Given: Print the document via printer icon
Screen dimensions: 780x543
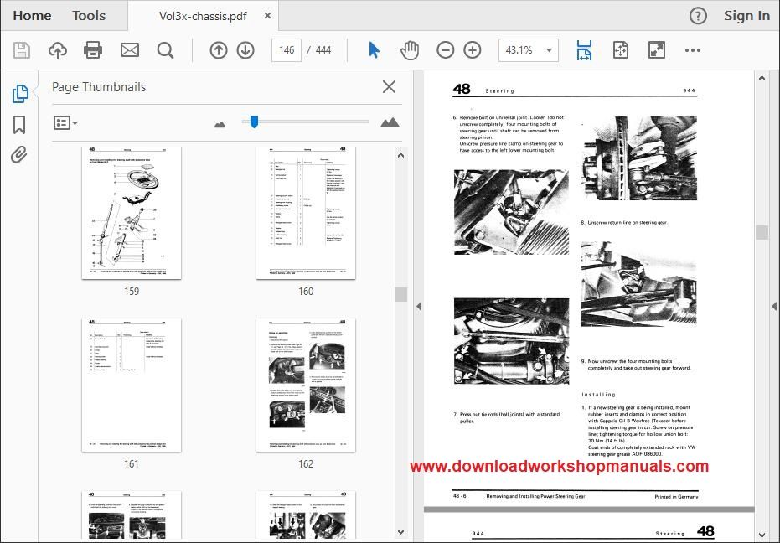Looking at the screenshot, I should [x=93, y=50].
